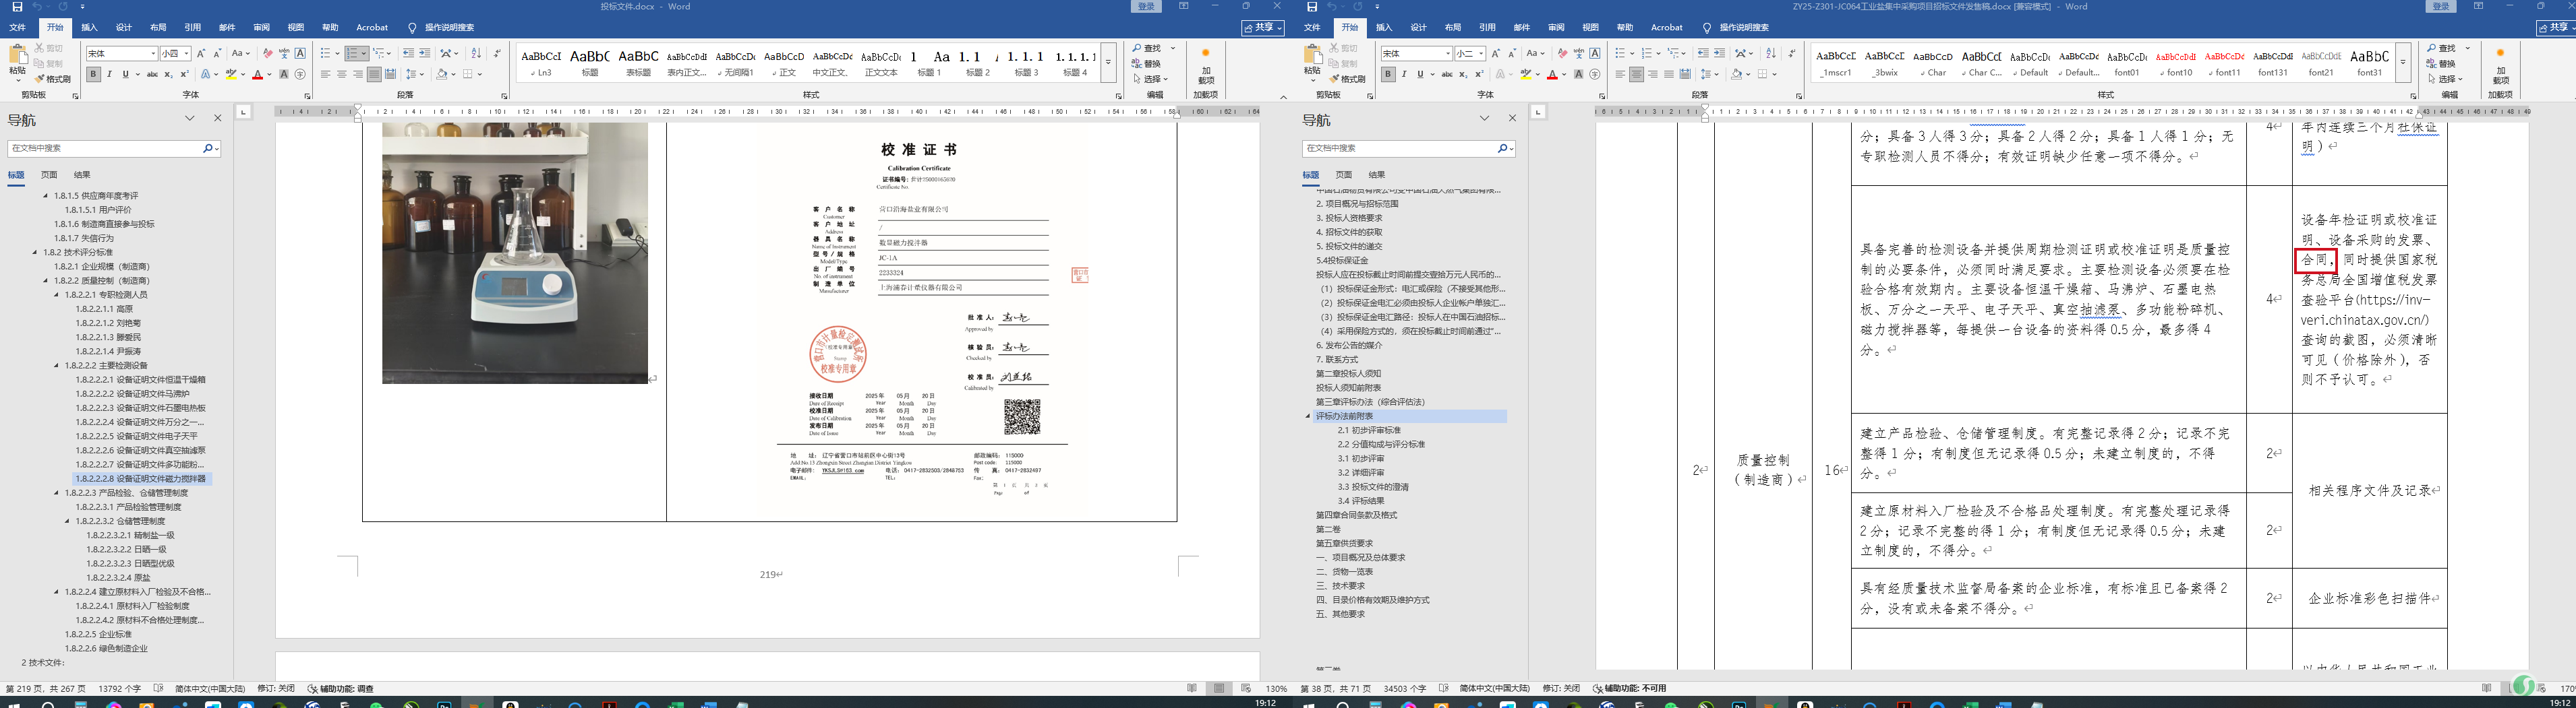Screen dimensions: 2576x708
Task: Click yellow text highlight color in left window
Action: 231,75
